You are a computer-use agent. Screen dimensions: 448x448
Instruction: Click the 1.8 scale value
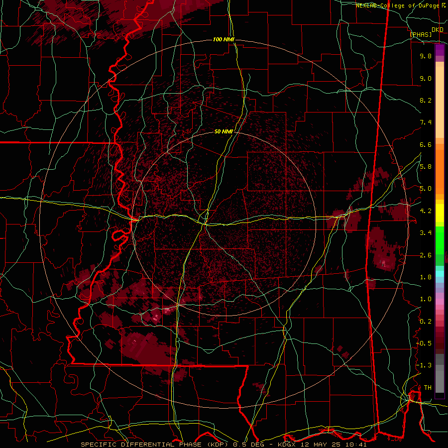pyautogui.click(x=426, y=277)
